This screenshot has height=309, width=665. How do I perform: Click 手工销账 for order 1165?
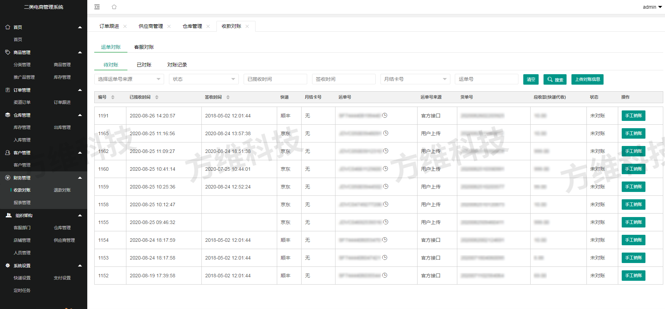633,133
